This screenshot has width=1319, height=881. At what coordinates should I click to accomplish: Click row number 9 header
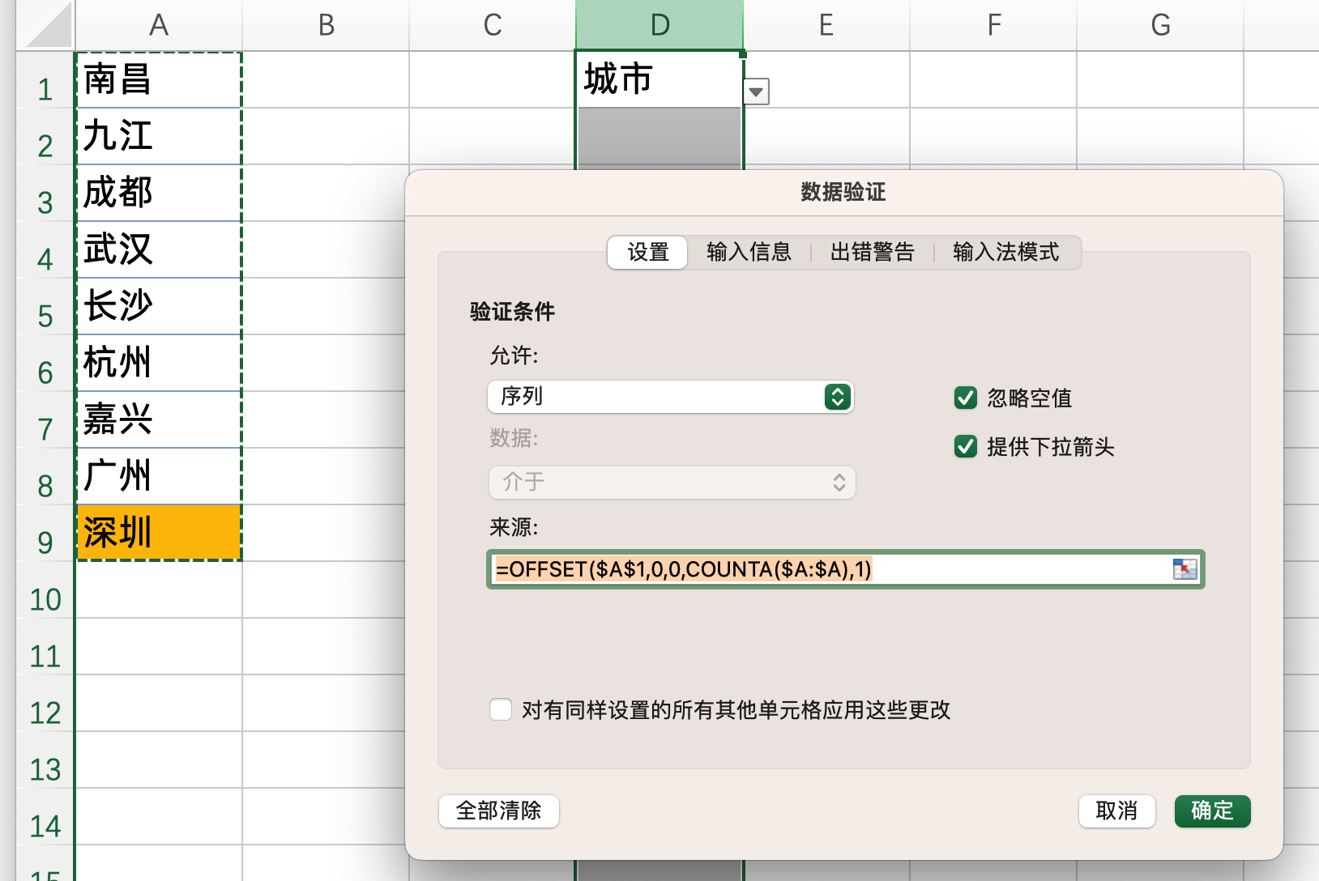point(45,543)
